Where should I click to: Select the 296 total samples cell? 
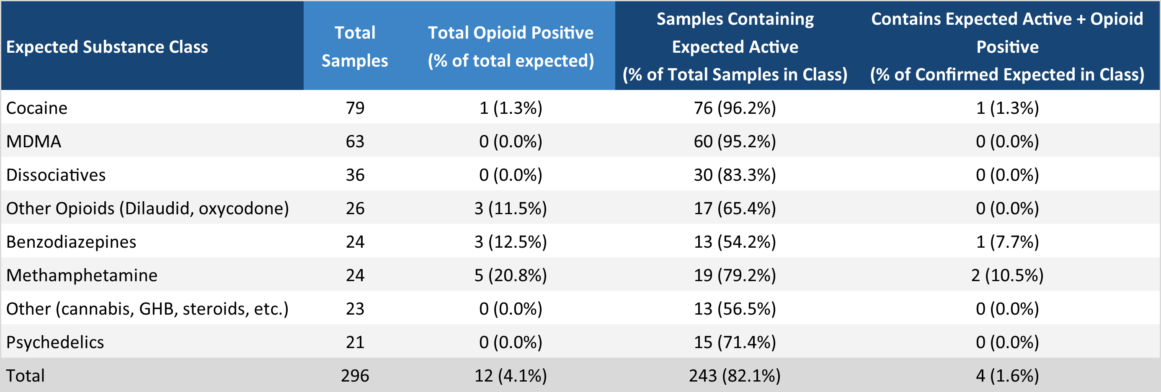coord(355,375)
